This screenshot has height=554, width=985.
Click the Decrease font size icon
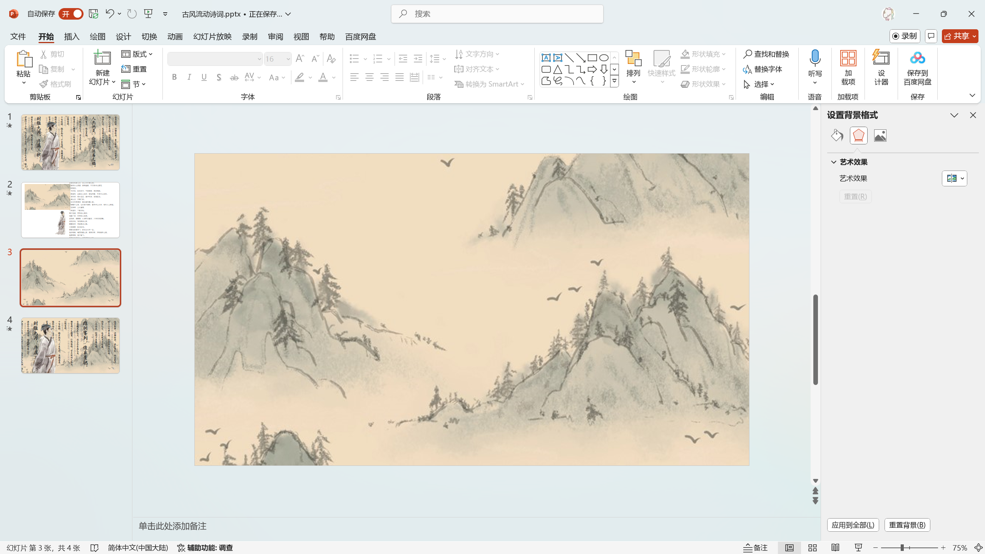(x=315, y=59)
